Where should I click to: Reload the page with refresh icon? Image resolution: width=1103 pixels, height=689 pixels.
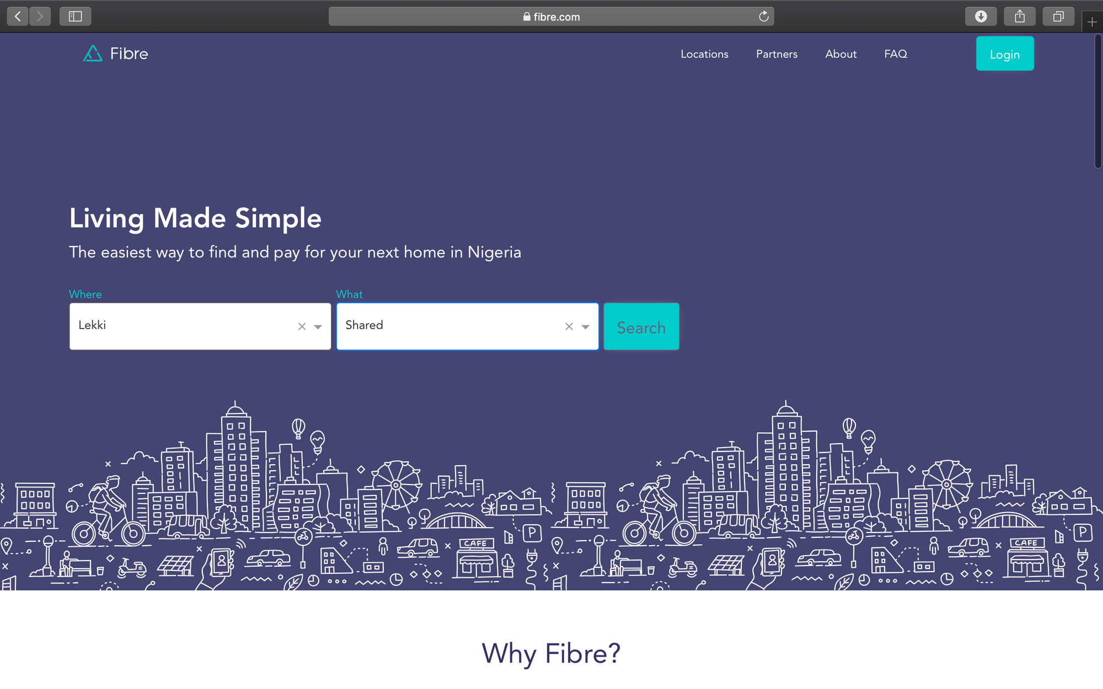point(763,17)
